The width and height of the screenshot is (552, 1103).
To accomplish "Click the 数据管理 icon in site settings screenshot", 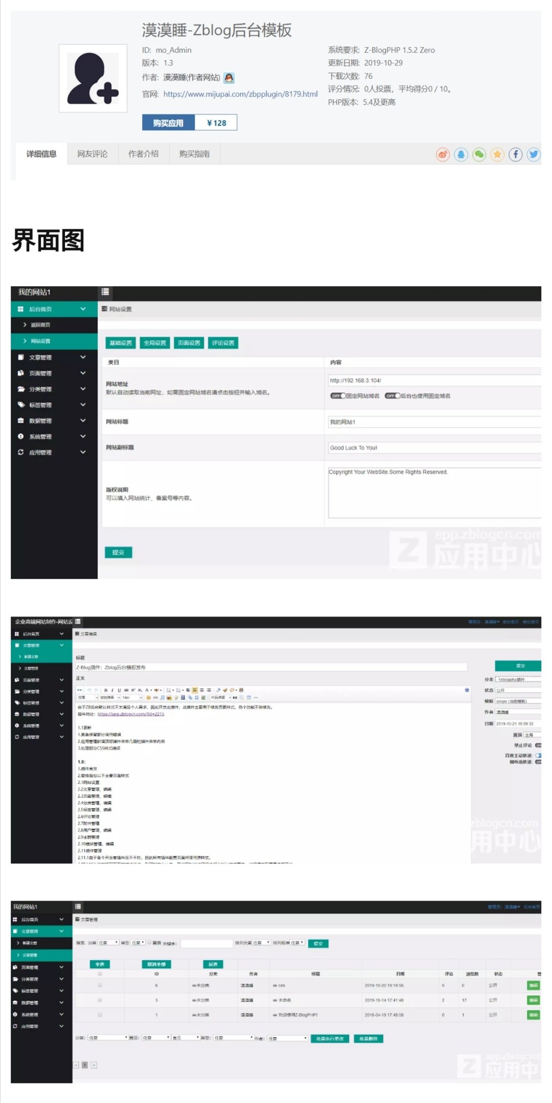I will (x=20, y=420).
